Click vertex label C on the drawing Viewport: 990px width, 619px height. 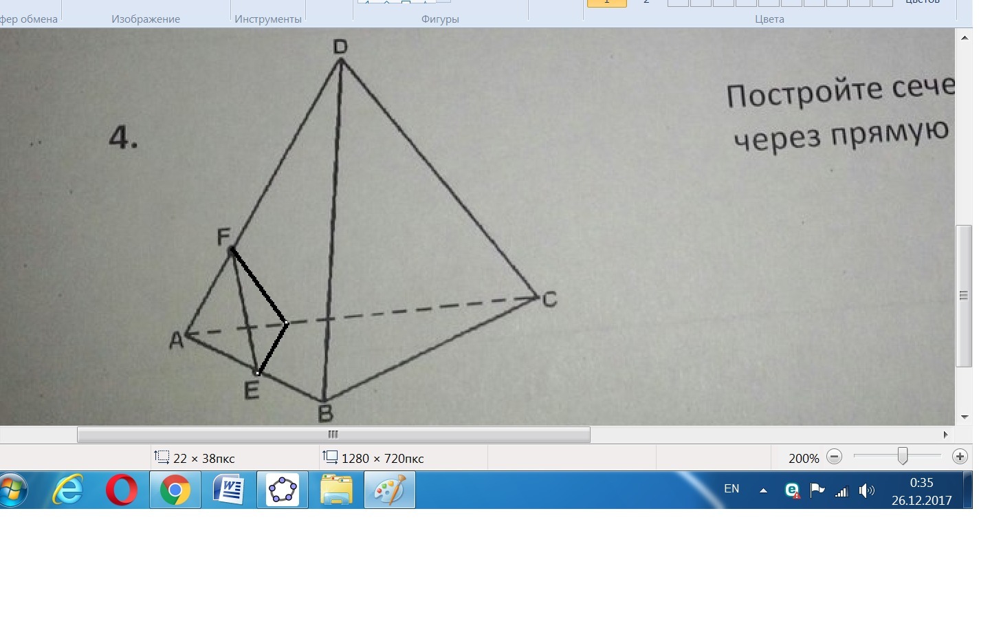pyautogui.click(x=549, y=299)
